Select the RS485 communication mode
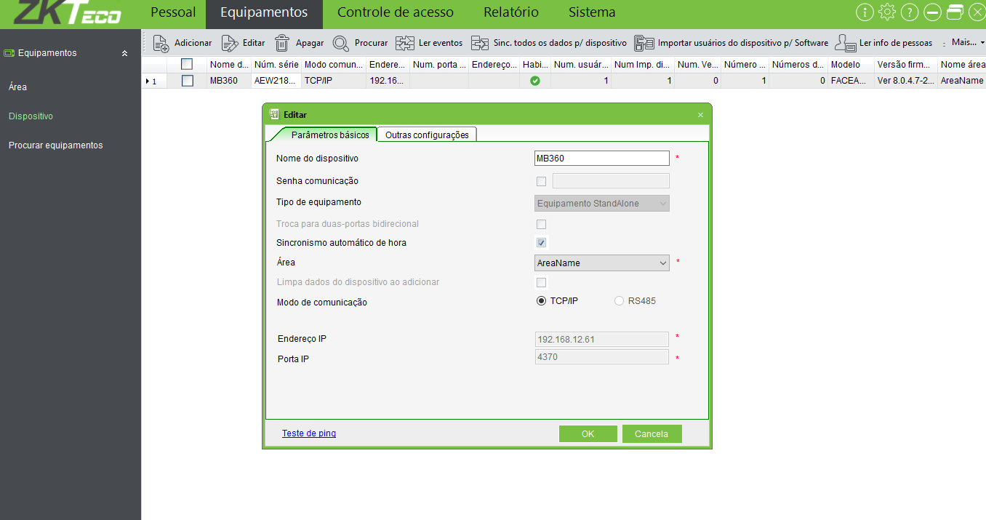 (x=620, y=301)
